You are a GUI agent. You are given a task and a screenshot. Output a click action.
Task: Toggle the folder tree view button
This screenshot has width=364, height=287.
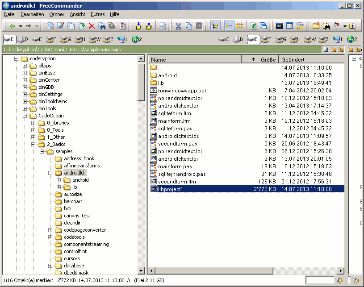pos(215,26)
